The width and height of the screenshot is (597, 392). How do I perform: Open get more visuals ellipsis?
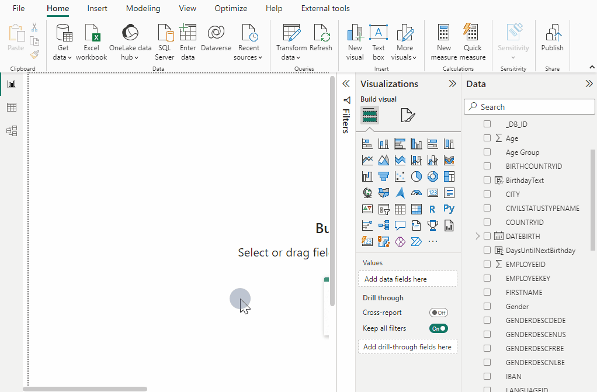[x=432, y=241]
